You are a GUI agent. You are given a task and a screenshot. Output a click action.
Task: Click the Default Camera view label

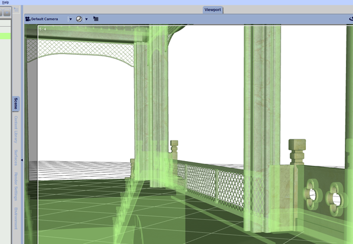tap(44, 19)
